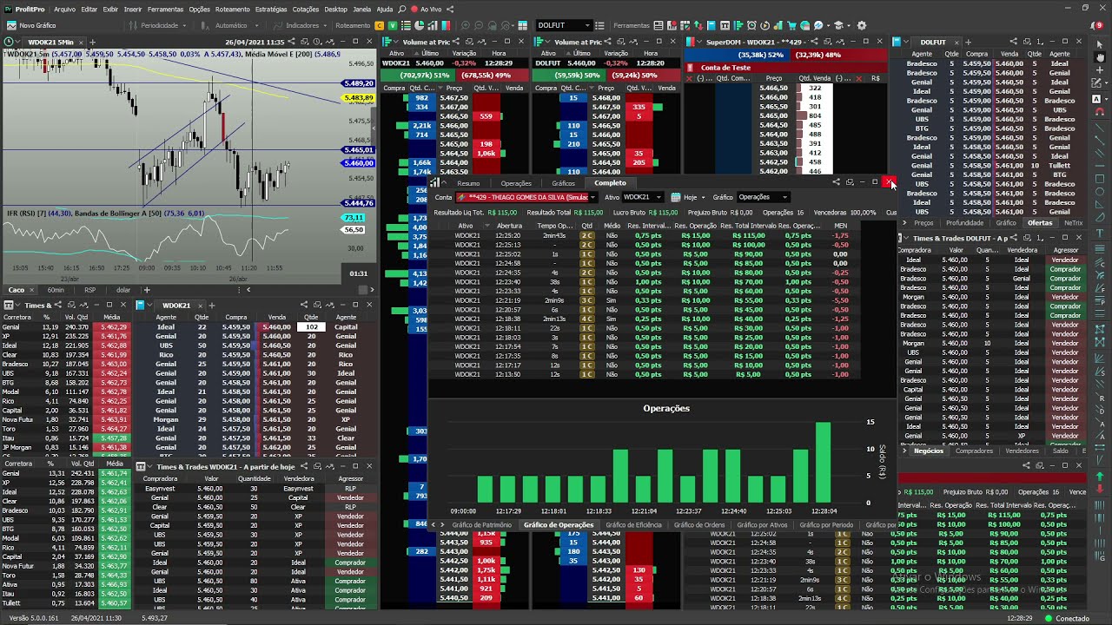The height and width of the screenshot is (625, 1112).
Task: Click the Roteamento toolbar label
Action: tap(353, 25)
